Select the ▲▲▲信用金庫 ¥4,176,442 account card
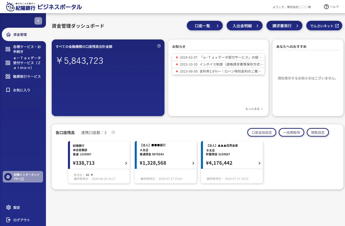 pyautogui.click(x=232, y=162)
